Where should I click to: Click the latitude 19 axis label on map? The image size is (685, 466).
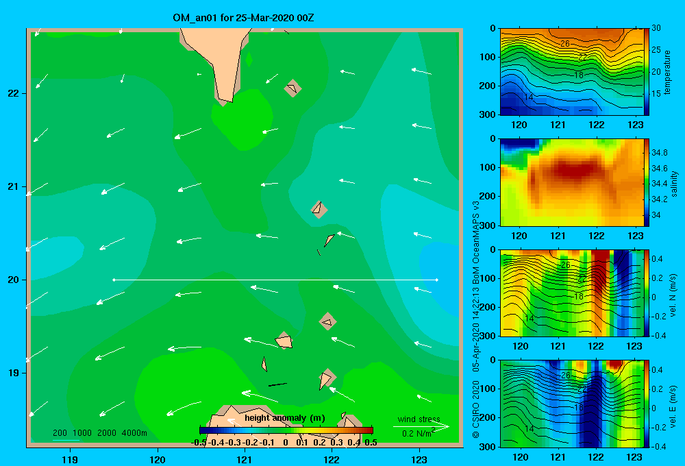[13, 373]
